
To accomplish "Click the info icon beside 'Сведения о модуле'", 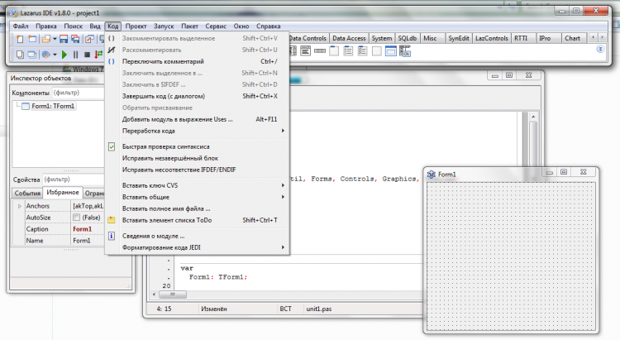I will (x=112, y=236).
